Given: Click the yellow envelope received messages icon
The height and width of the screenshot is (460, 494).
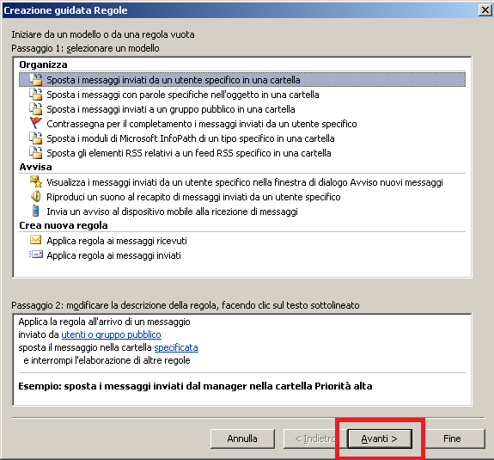Looking at the screenshot, I should [x=35, y=240].
